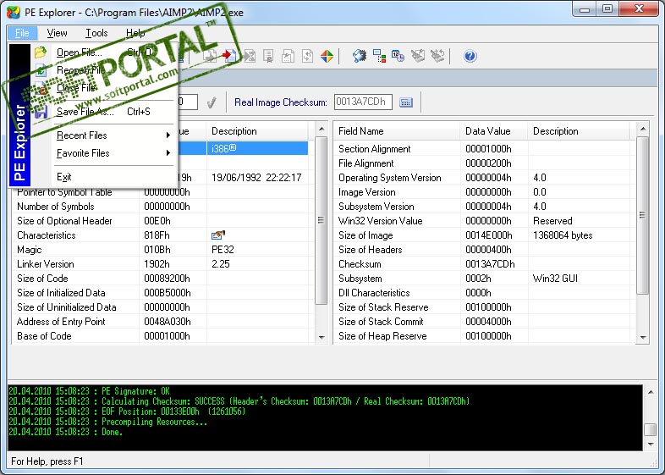
Task: Select the Size of Heap Reserve row
Action: coord(485,336)
